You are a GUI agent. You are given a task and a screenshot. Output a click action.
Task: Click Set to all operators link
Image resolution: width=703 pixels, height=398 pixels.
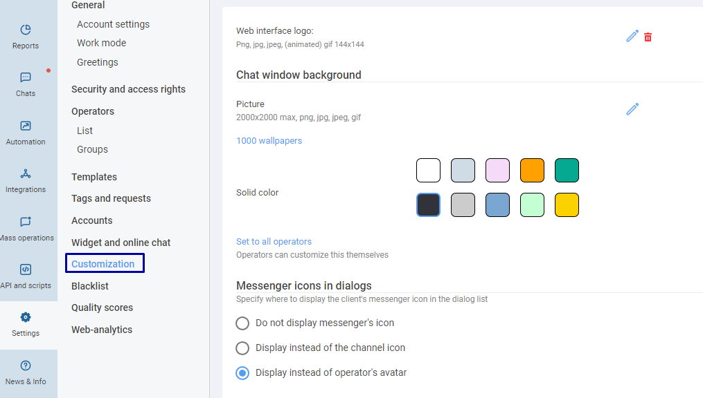click(274, 241)
